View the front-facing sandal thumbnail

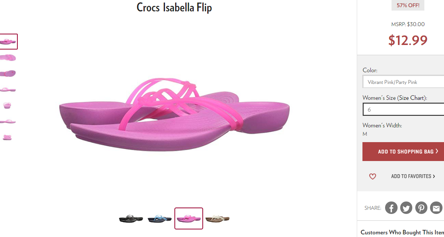pos(7,106)
